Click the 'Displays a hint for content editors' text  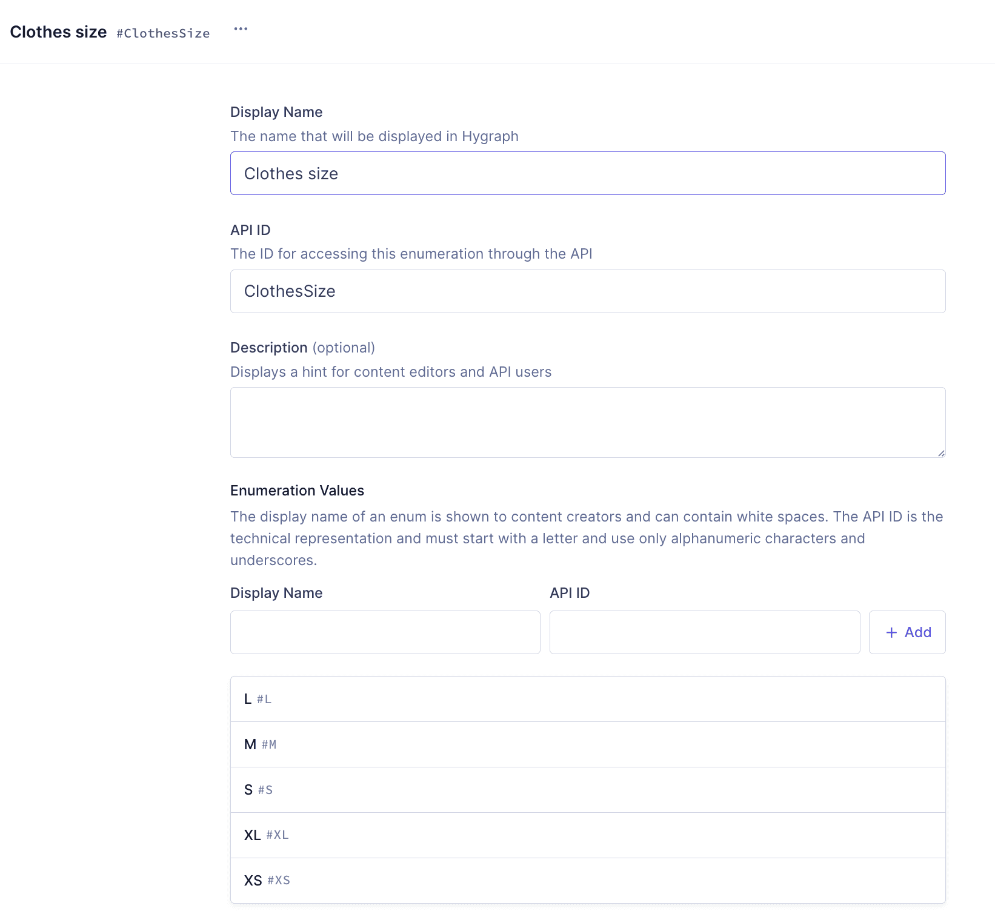390,372
